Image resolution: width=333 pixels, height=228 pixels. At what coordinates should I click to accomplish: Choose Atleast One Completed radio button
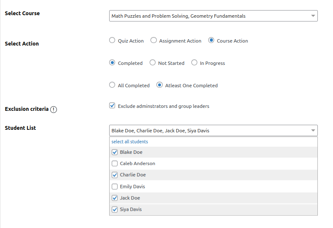159,85
